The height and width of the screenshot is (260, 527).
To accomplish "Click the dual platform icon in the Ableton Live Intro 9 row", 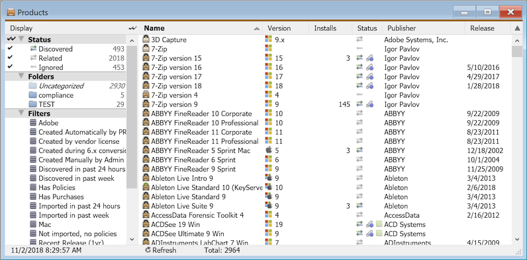I will (268, 178).
